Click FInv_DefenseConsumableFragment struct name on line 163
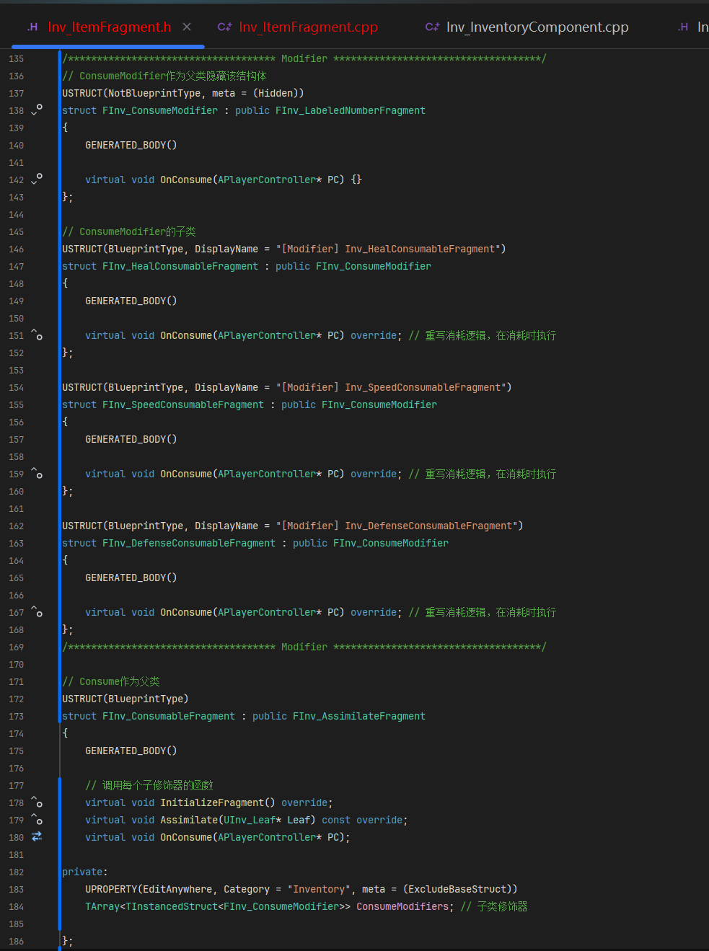This screenshot has height=951, width=709. tap(189, 543)
